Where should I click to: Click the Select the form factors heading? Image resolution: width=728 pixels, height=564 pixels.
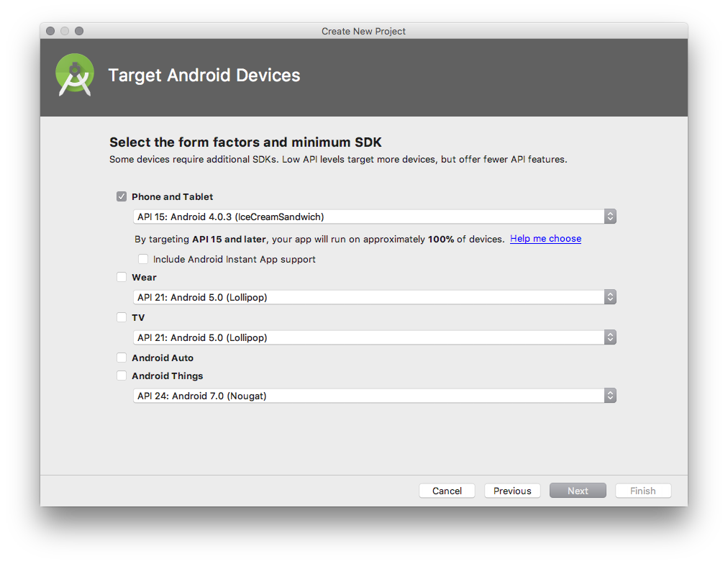point(245,142)
